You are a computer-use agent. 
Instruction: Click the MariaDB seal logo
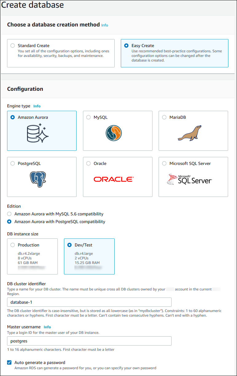(189, 133)
